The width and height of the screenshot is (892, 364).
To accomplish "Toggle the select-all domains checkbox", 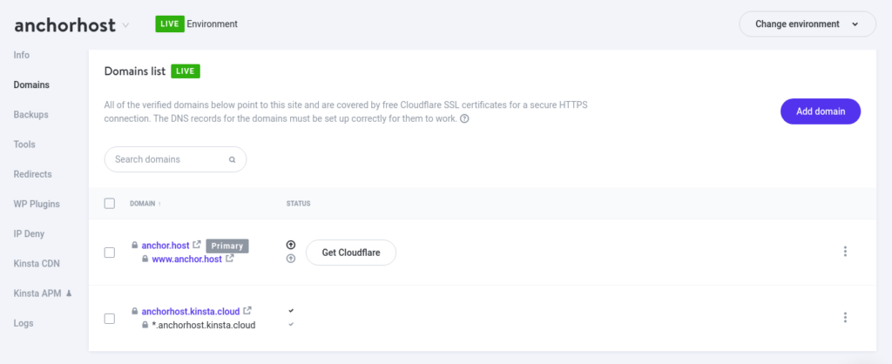I will click(x=110, y=204).
